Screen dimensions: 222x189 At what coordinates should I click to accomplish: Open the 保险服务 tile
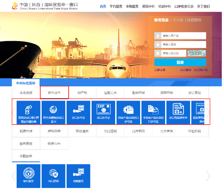(x=78, y=176)
